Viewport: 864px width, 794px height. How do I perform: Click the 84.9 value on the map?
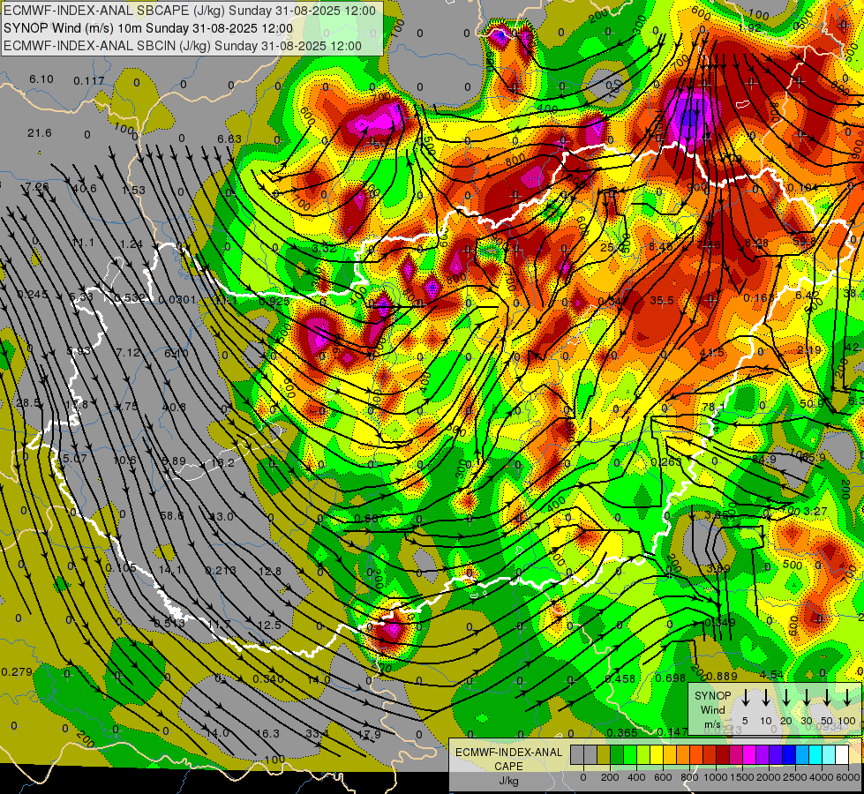tap(763, 459)
